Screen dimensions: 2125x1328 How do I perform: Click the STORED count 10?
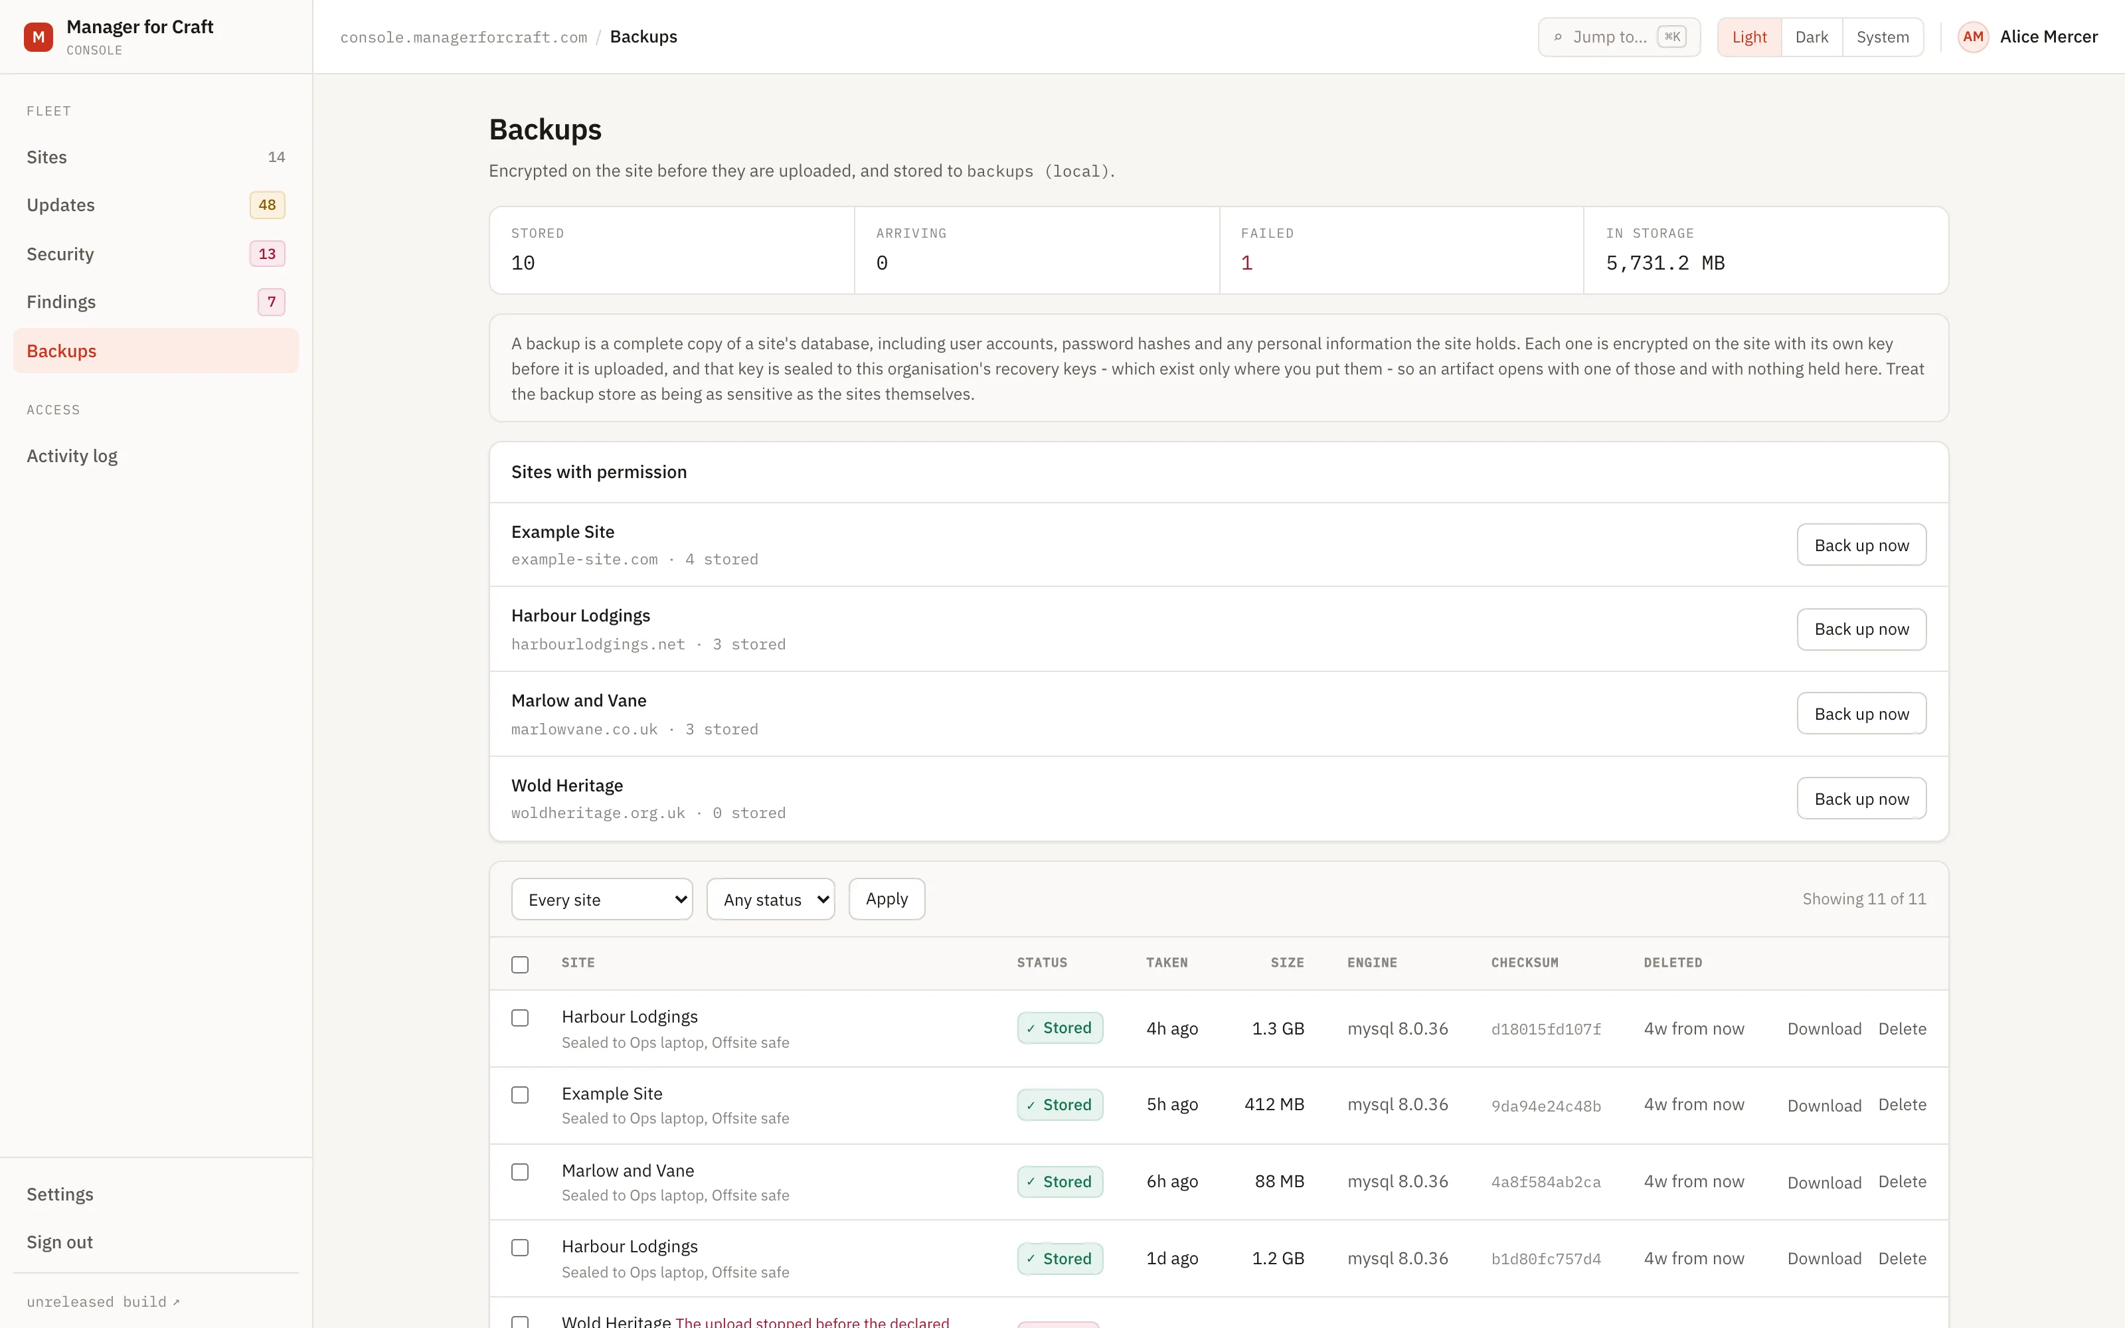point(523,263)
